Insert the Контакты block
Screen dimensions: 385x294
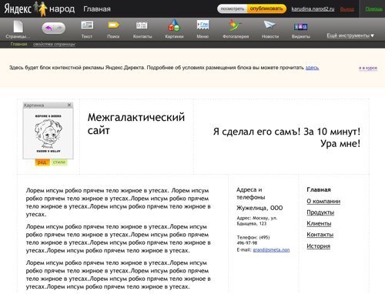coord(142,29)
